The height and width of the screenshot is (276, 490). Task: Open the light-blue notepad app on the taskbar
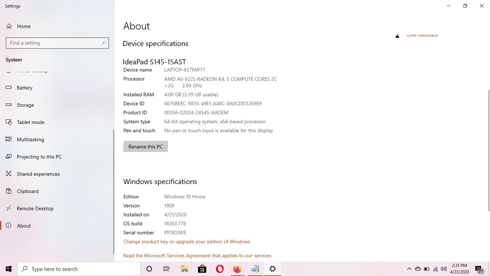click(255, 269)
